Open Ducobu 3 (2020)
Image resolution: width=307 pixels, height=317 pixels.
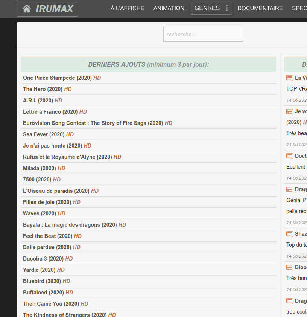tap(48, 259)
